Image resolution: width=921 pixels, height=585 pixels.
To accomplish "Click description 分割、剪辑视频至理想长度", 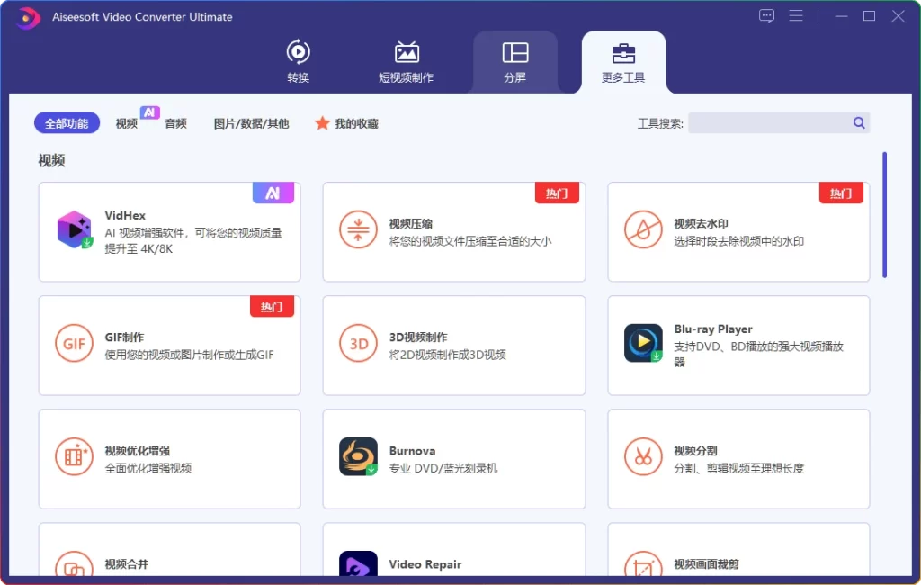I will [739, 468].
